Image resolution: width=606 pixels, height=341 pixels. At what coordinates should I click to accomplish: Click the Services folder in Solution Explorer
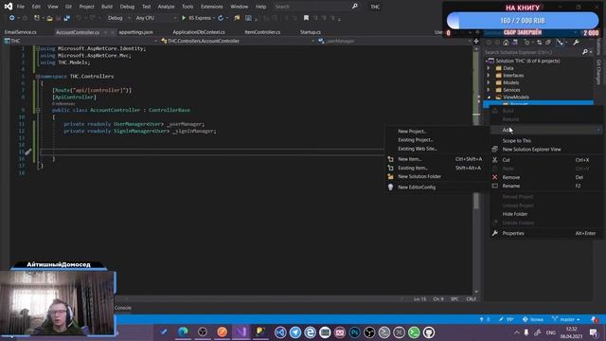511,90
